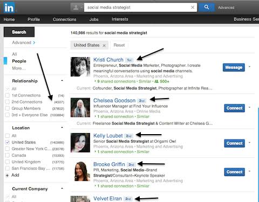This screenshot has height=202, width=259.
Task: Go to the Jobs menu item
Action: (x=94, y=19)
